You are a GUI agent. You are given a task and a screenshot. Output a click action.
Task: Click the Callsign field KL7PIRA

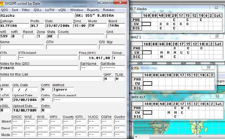click(x=15, y=26)
